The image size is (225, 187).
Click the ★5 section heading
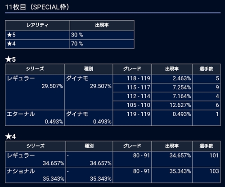pyautogui.click(x=10, y=59)
